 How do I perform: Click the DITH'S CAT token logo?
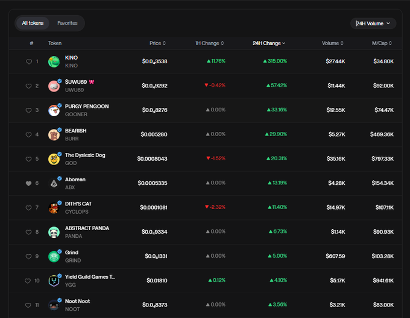[x=54, y=208]
